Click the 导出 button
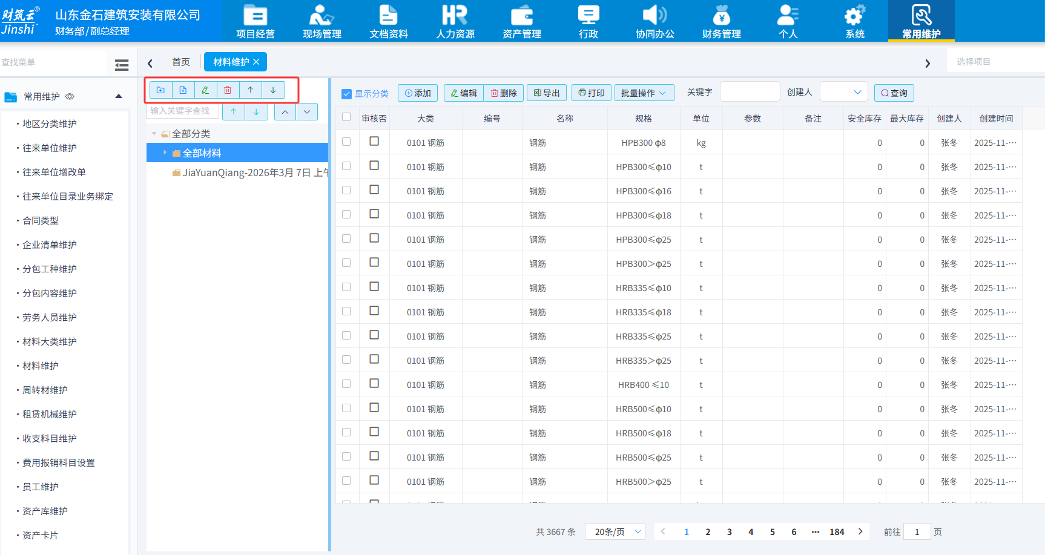 [547, 93]
